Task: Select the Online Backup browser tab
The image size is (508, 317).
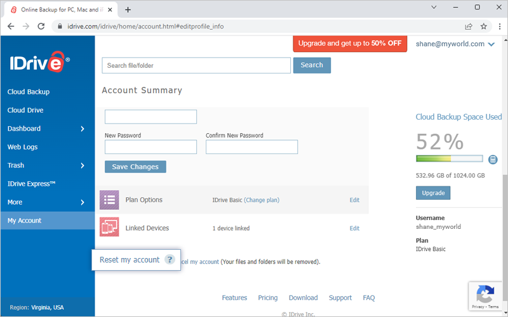Action: pos(61,10)
